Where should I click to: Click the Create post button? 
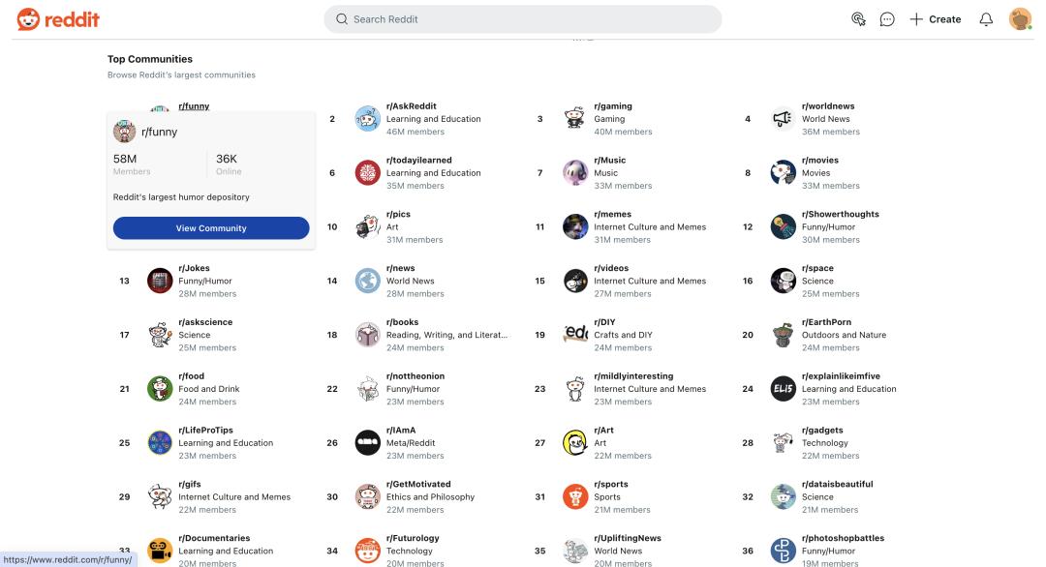click(x=936, y=19)
